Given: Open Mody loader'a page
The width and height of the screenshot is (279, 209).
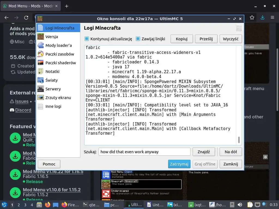Looking at the screenshot, I should 58,45.
